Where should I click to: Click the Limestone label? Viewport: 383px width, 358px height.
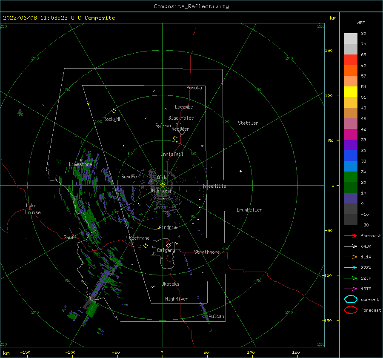click(80, 164)
